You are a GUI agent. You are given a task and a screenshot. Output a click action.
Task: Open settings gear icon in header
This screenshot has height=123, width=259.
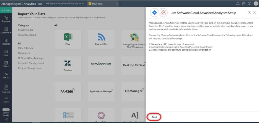[244, 4]
